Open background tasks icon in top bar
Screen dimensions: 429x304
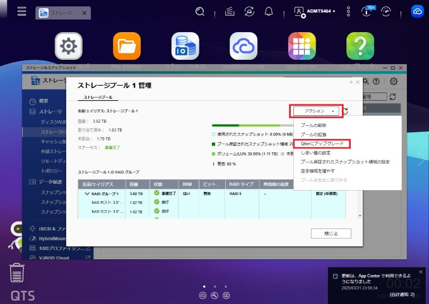click(230, 11)
